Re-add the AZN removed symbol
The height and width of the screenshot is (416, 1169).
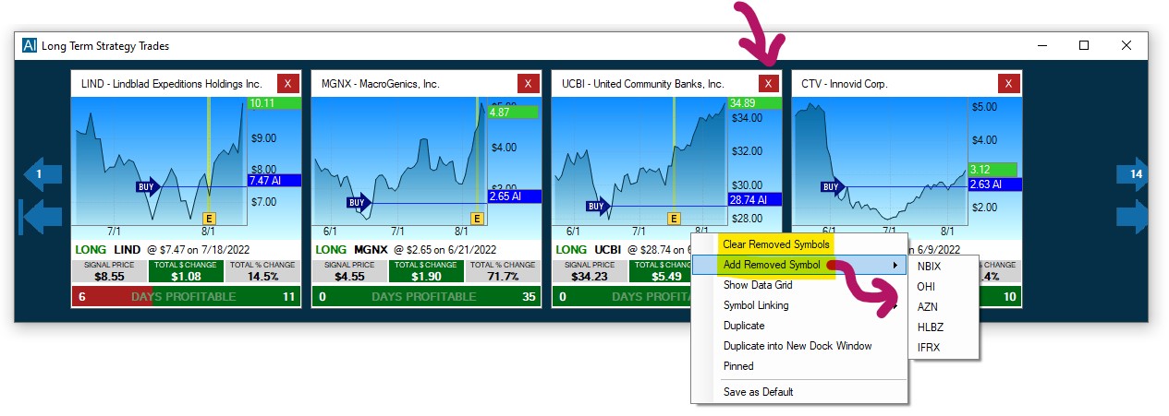pyautogui.click(x=928, y=306)
